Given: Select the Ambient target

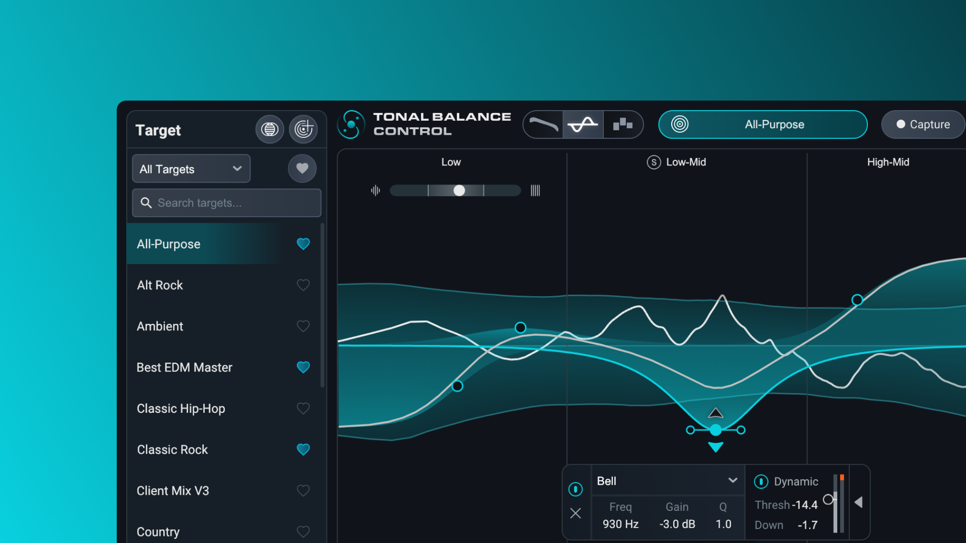Looking at the screenshot, I should pyautogui.click(x=223, y=326).
